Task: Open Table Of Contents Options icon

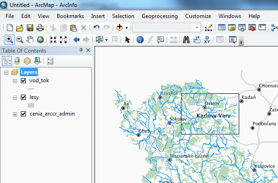Action: (50, 61)
